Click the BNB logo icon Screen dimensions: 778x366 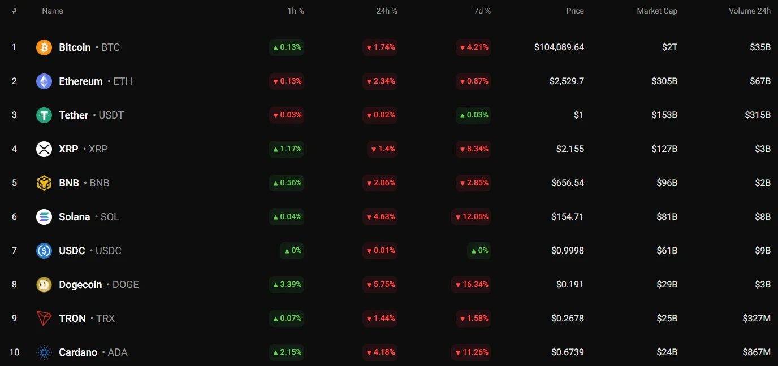click(x=44, y=183)
